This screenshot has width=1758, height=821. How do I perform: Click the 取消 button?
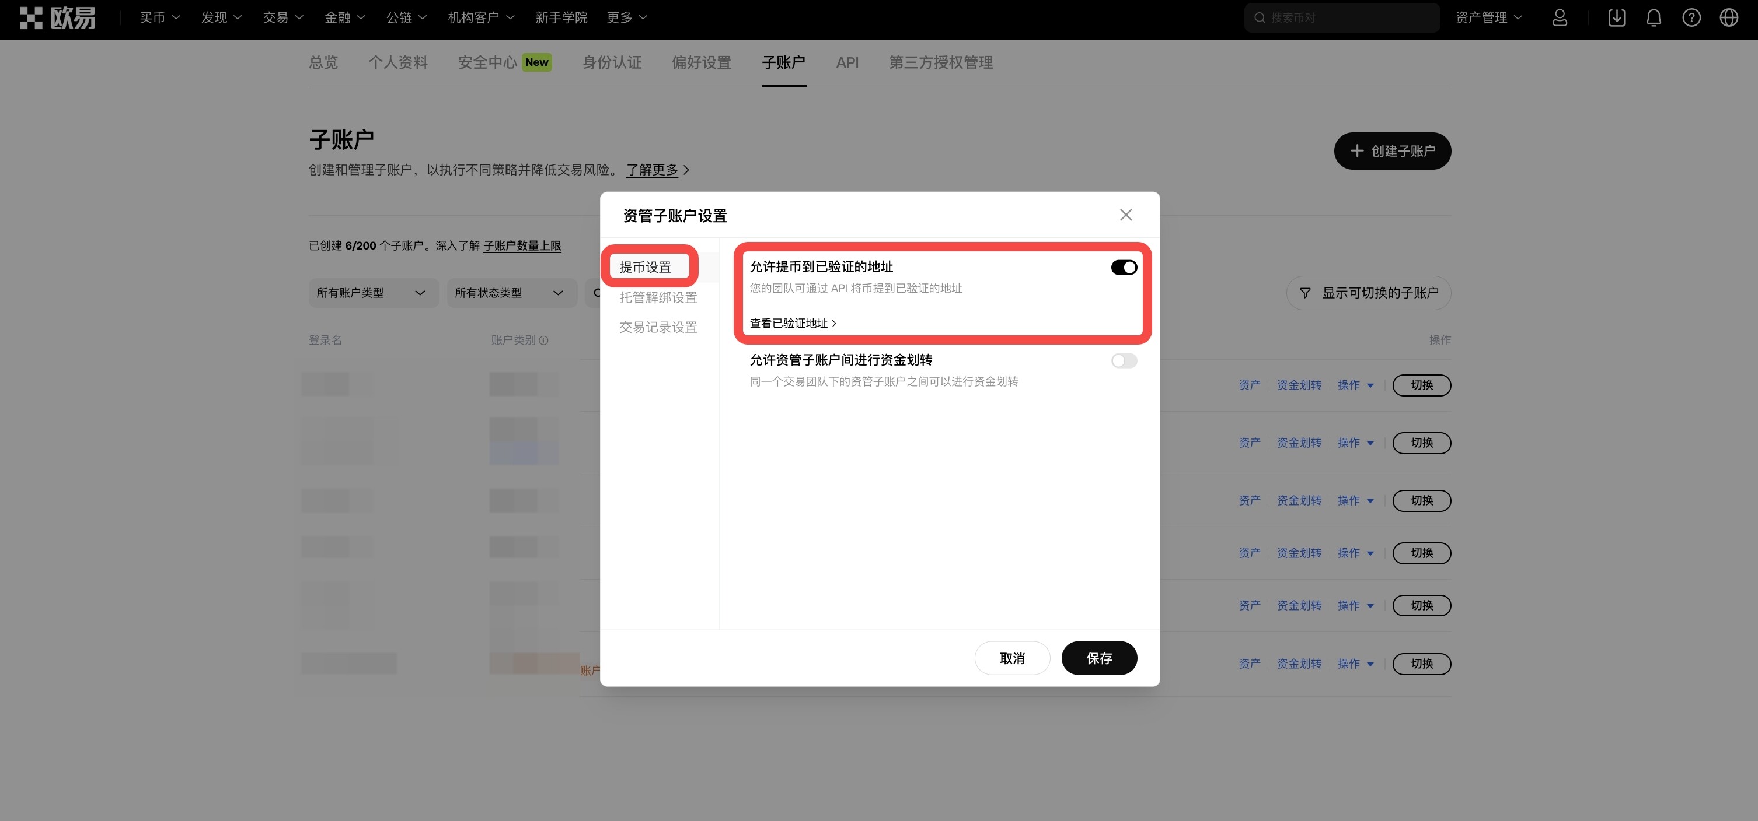point(1012,658)
